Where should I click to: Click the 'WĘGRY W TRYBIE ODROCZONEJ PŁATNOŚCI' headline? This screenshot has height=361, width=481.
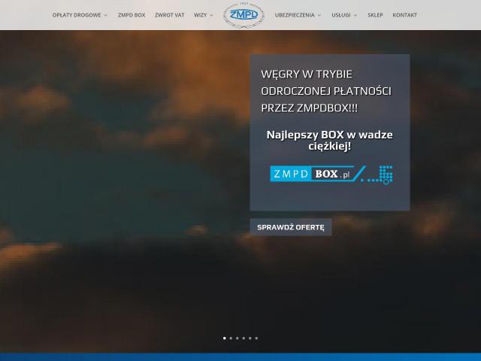point(326,91)
